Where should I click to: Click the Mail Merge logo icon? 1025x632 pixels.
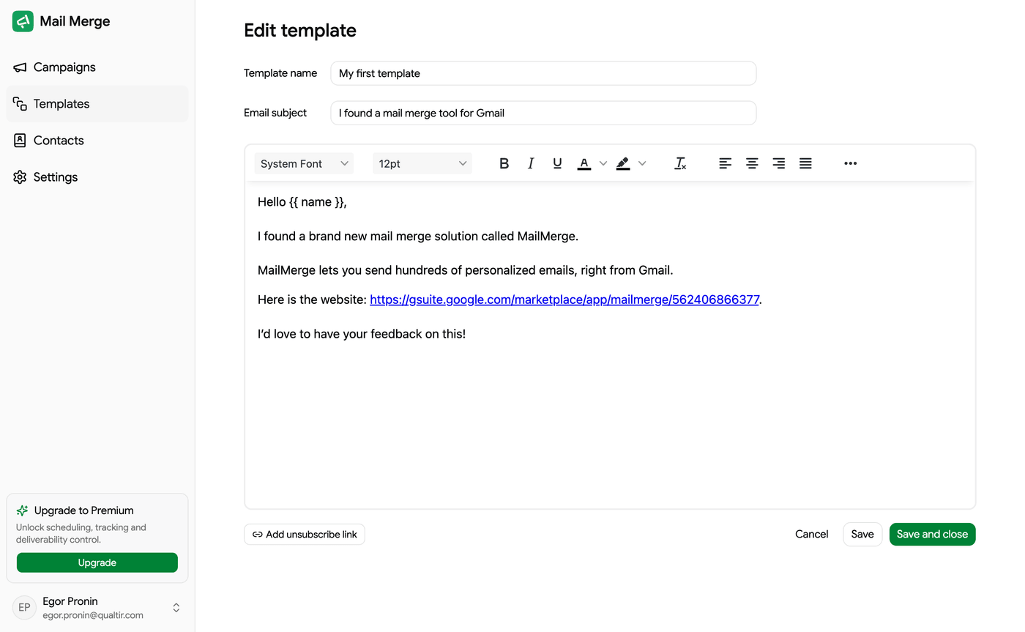(x=23, y=21)
